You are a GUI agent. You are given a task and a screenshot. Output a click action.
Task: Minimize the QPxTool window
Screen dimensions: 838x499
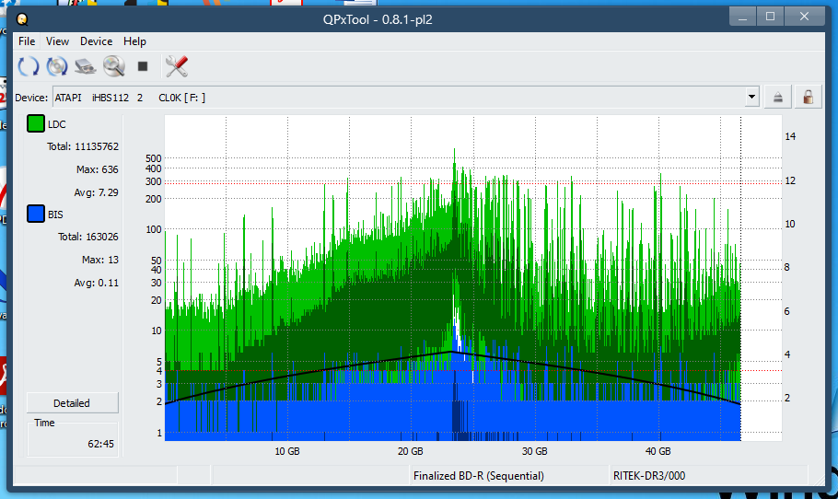(x=742, y=17)
